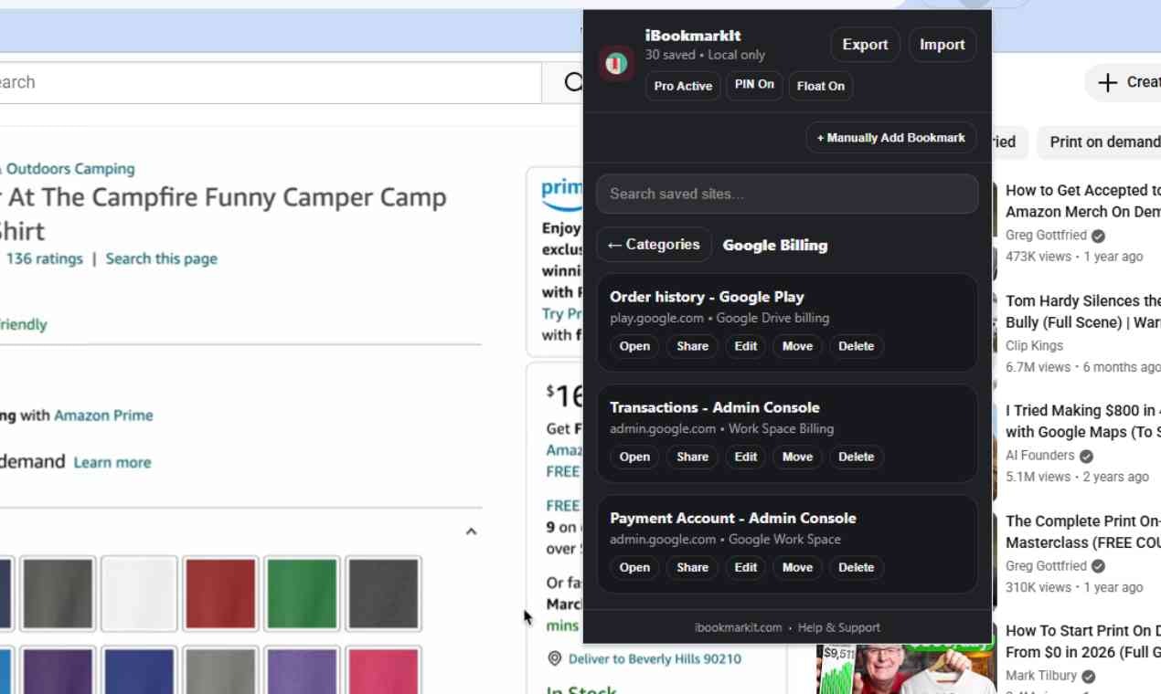Viewport: 1161px width, 694px height.
Task: Select the green shirt color swatch
Action: click(x=302, y=592)
